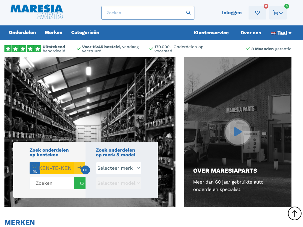The image size is (303, 227).
Task: Open the Onderdelen menu
Action: point(22,33)
